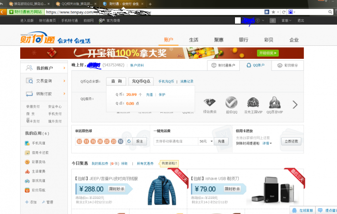
Task: Switch to the 银行 navigation tab
Action: pos(244,40)
